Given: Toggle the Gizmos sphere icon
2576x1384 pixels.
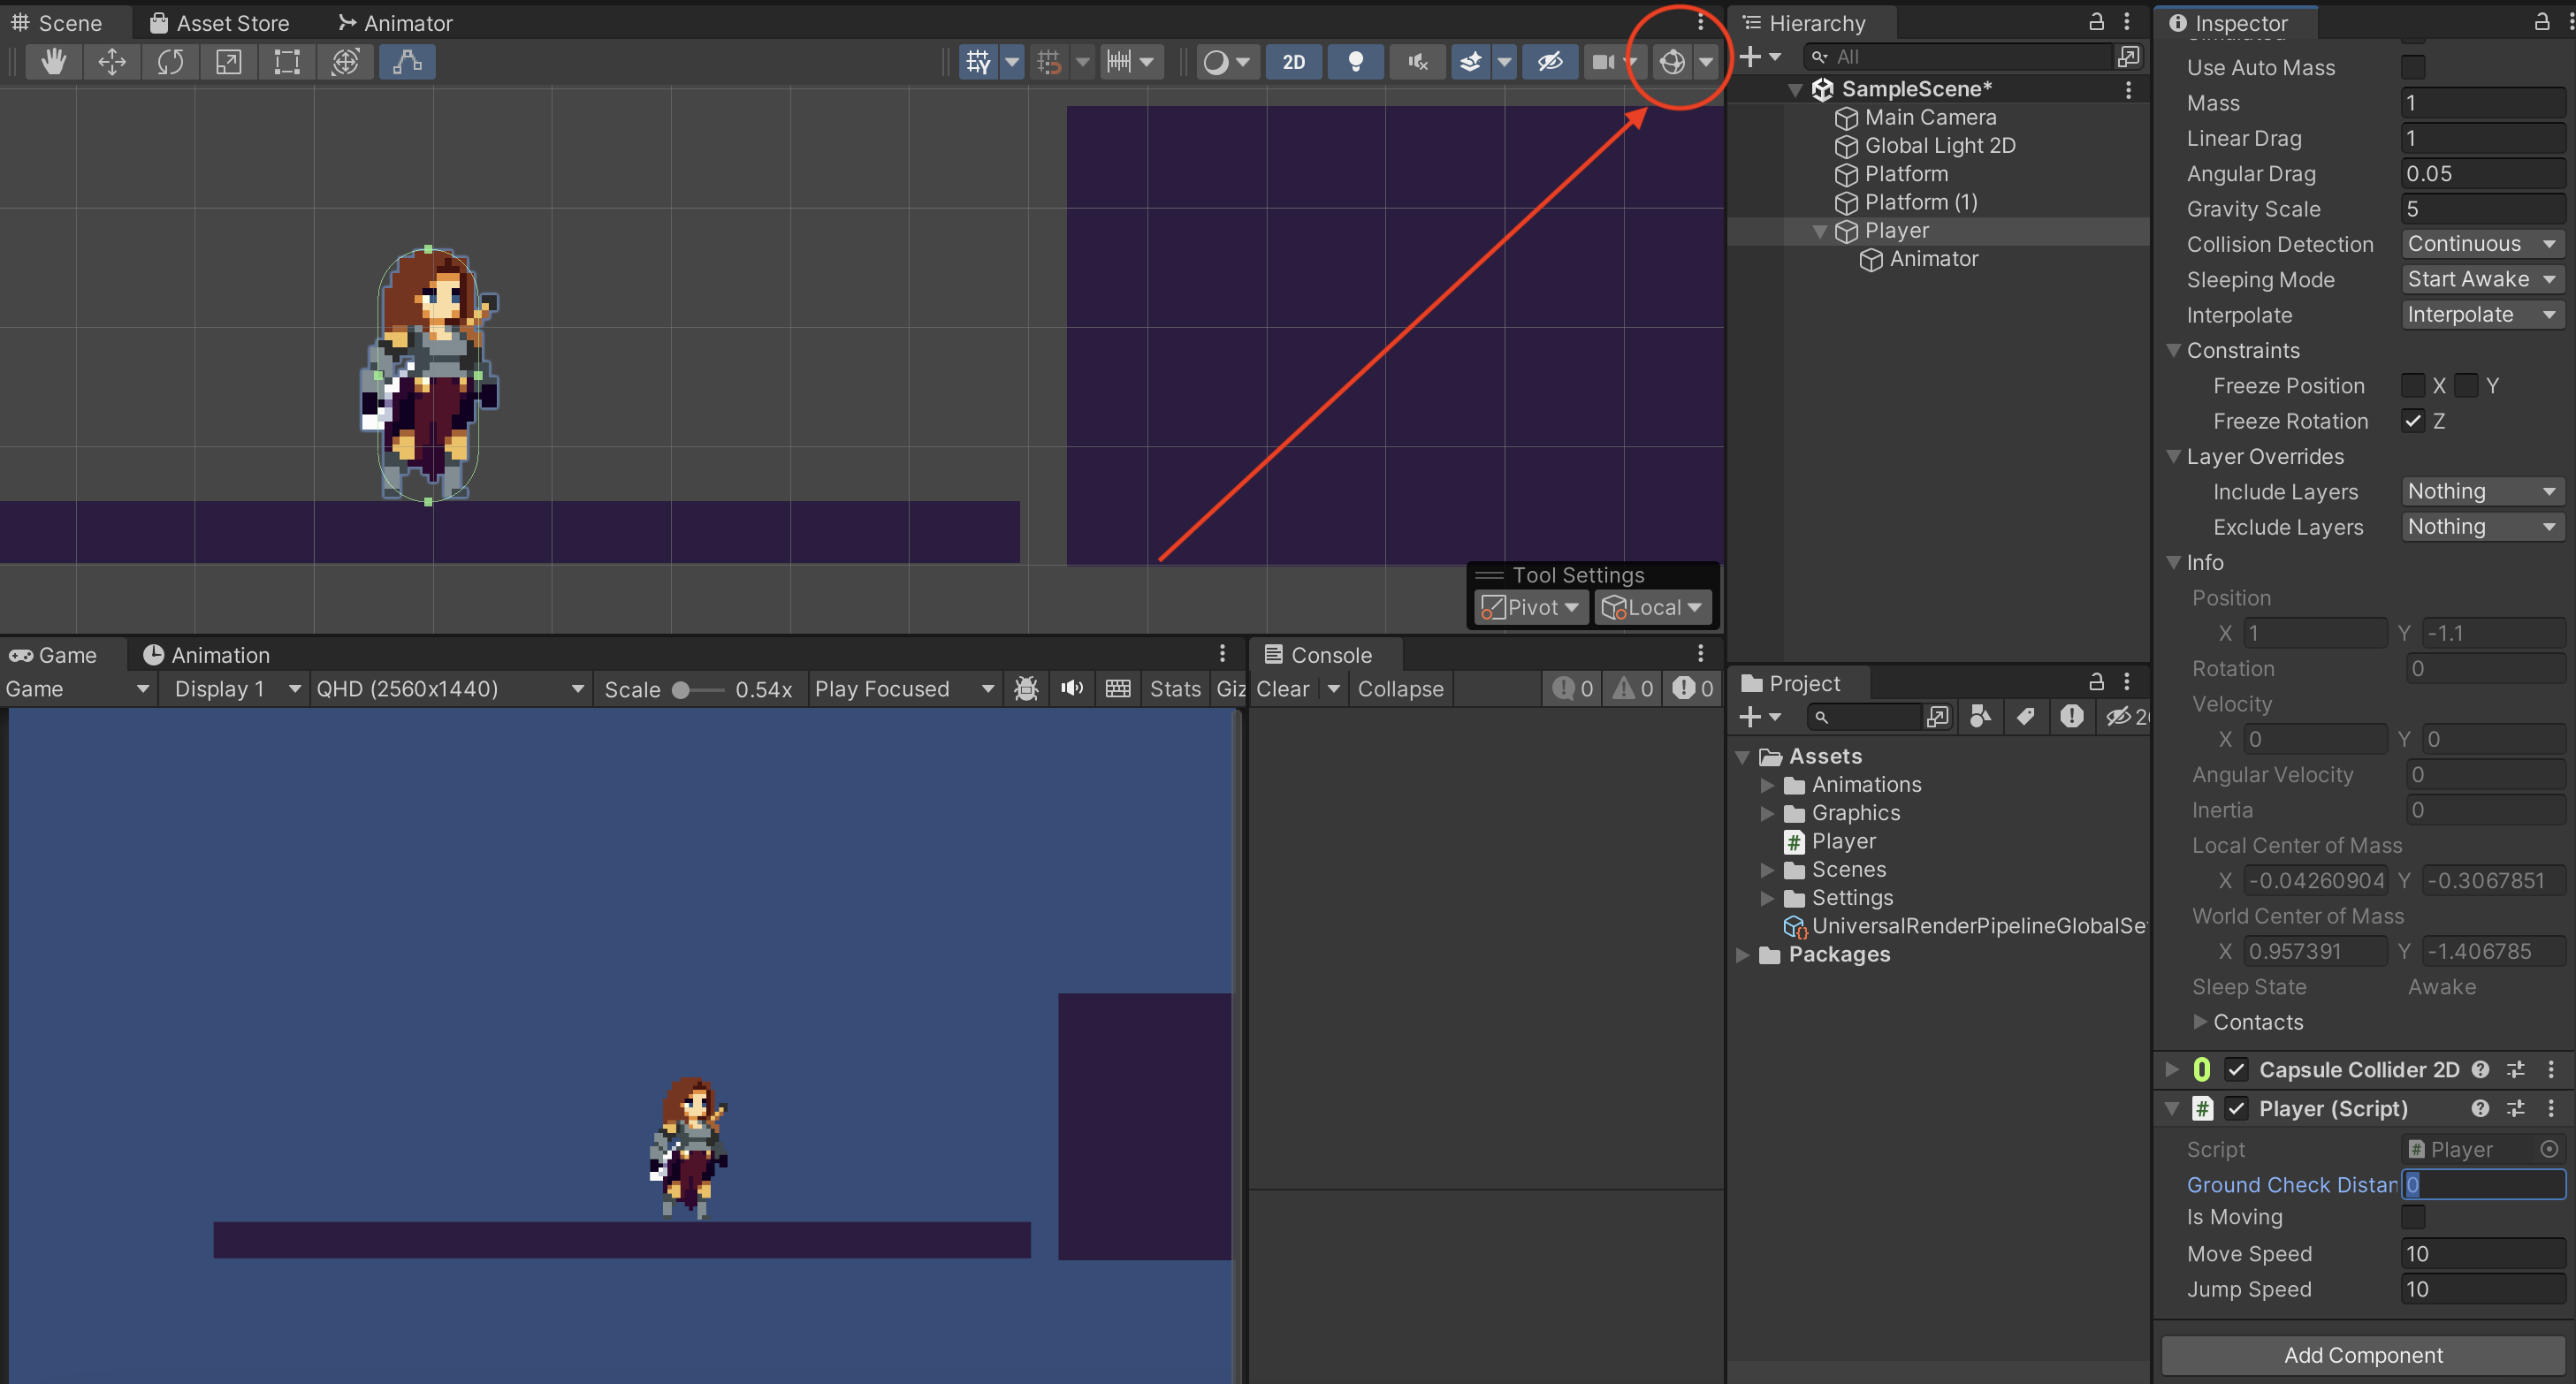Looking at the screenshot, I should pos(1672,62).
